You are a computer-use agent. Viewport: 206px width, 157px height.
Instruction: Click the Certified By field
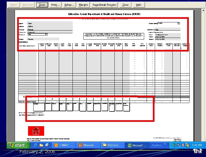coord(168,29)
